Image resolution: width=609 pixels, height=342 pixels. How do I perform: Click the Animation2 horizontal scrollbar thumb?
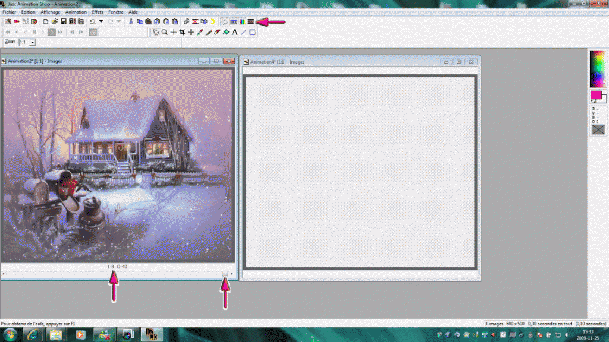coord(225,274)
